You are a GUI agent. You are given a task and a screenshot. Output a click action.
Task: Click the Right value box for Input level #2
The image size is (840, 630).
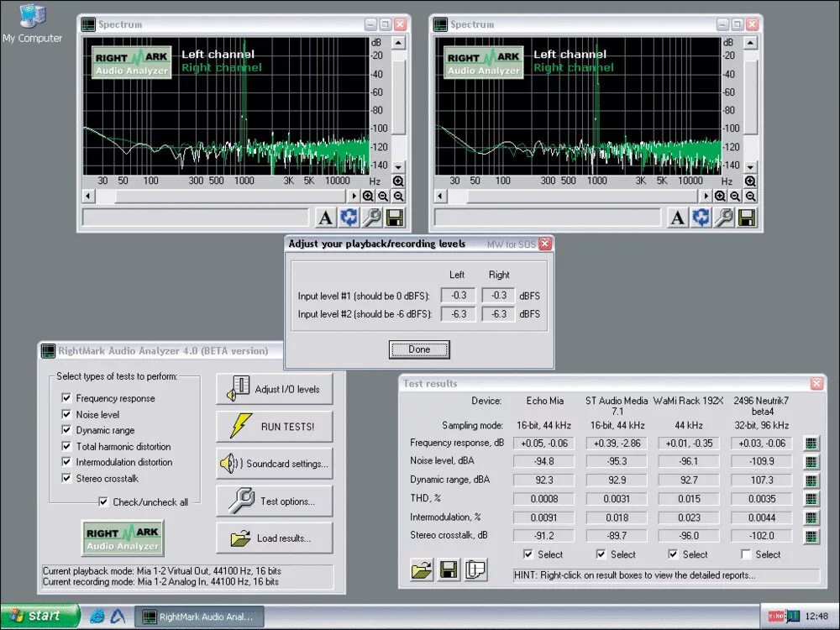pos(498,314)
